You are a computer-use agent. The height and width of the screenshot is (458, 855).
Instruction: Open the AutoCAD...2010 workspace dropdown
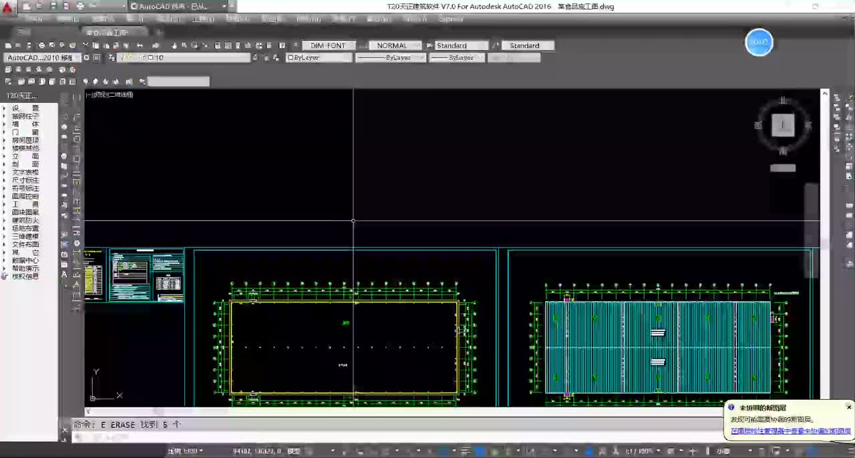(43, 57)
